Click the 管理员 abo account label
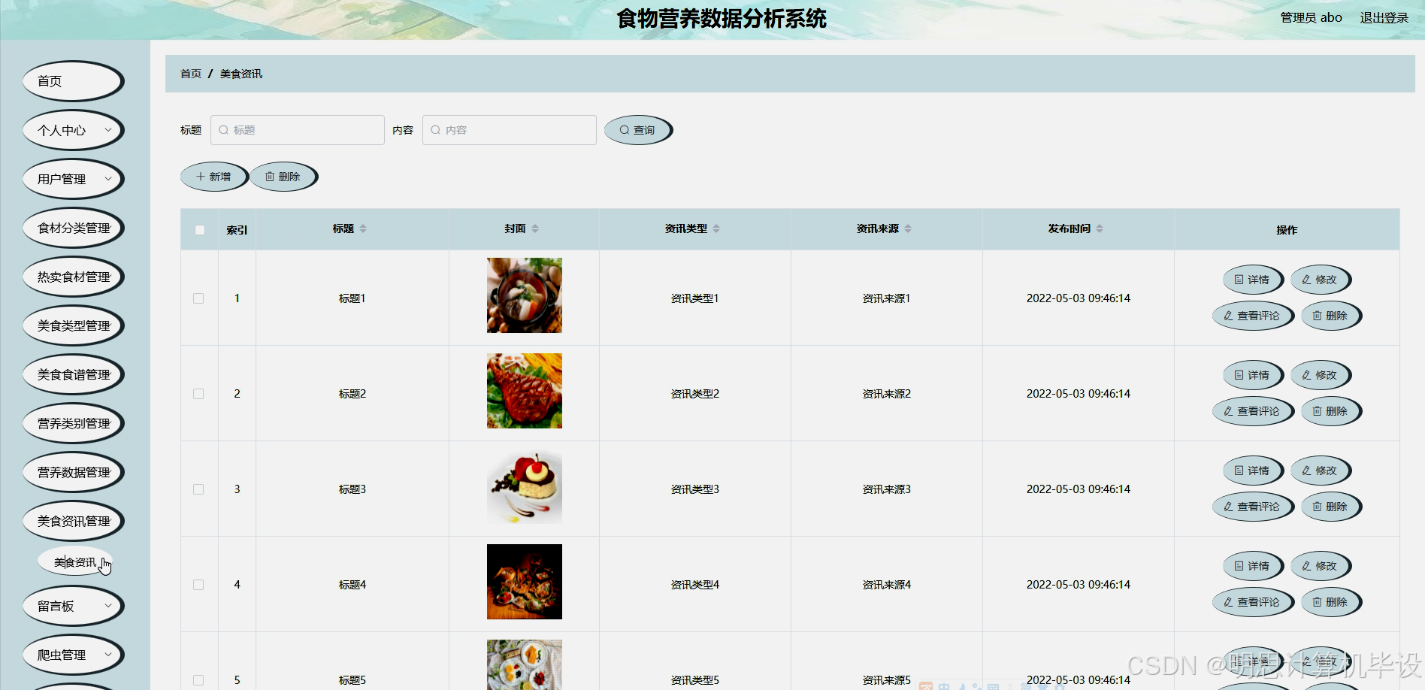The image size is (1425, 690). pos(1311,18)
